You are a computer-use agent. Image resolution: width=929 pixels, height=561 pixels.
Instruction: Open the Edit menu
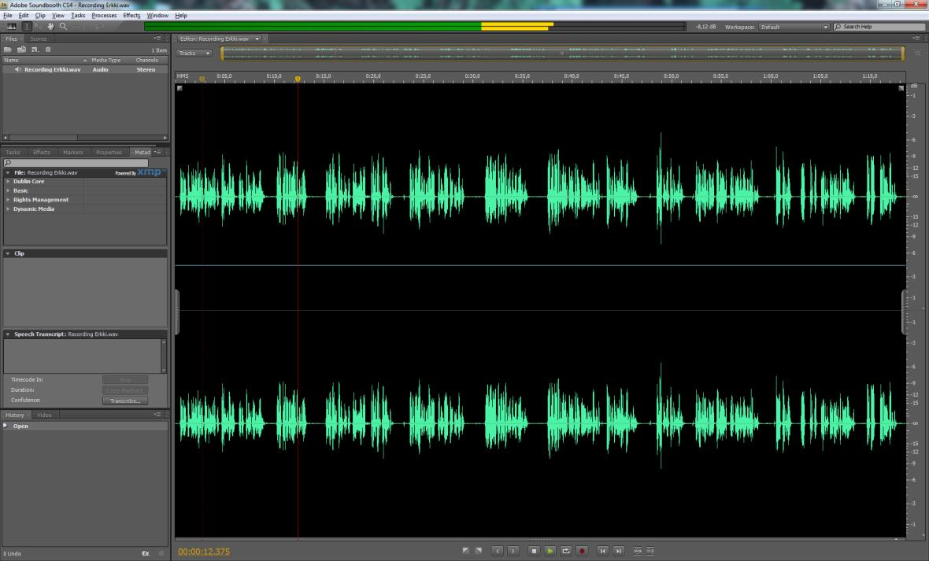pos(24,16)
